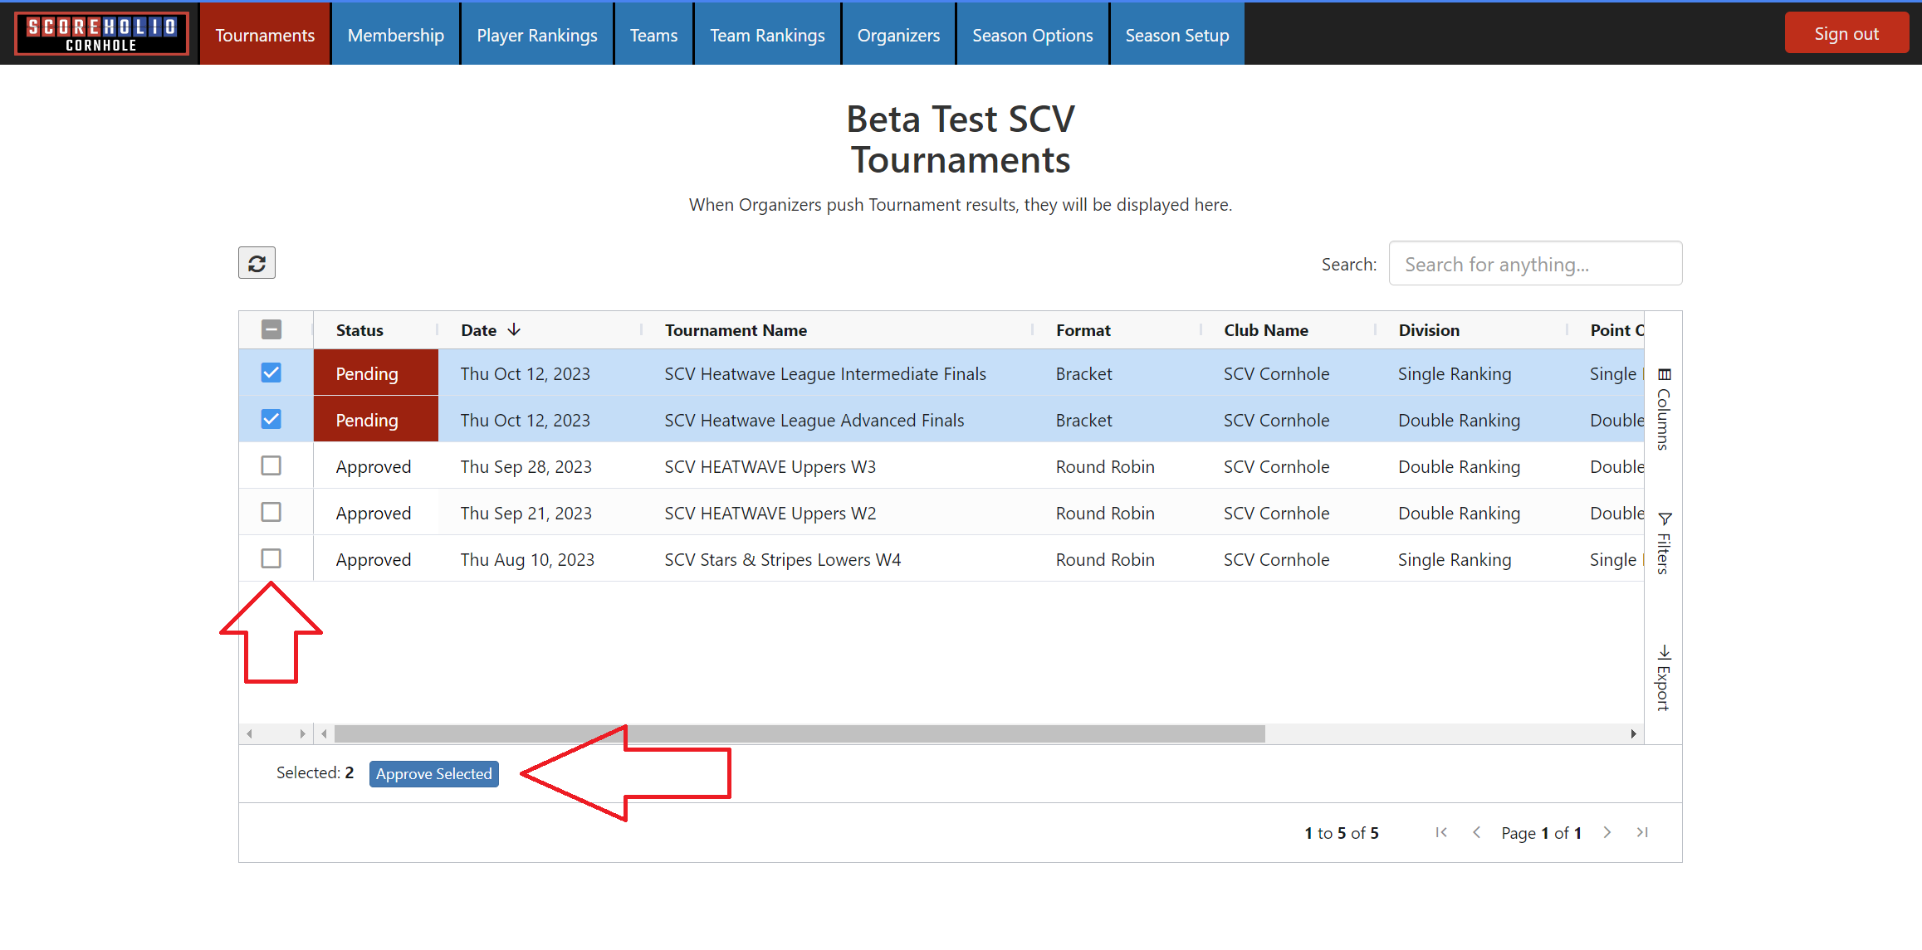Click the Scoreholio Cornhole logo
The width and height of the screenshot is (1922, 950).
pos(101,34)
